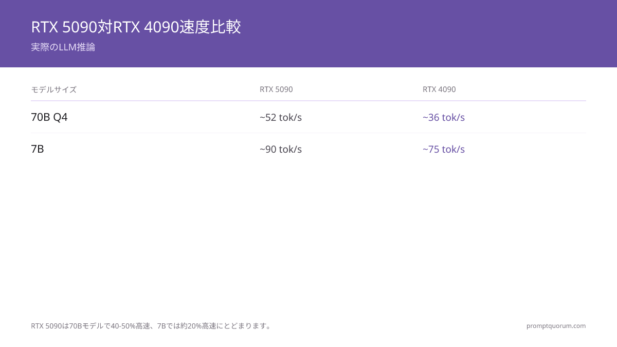This screenshot has height=347, width=617.
Task: Select the 'RTX 5090' column header
Action: pos(276,89)
